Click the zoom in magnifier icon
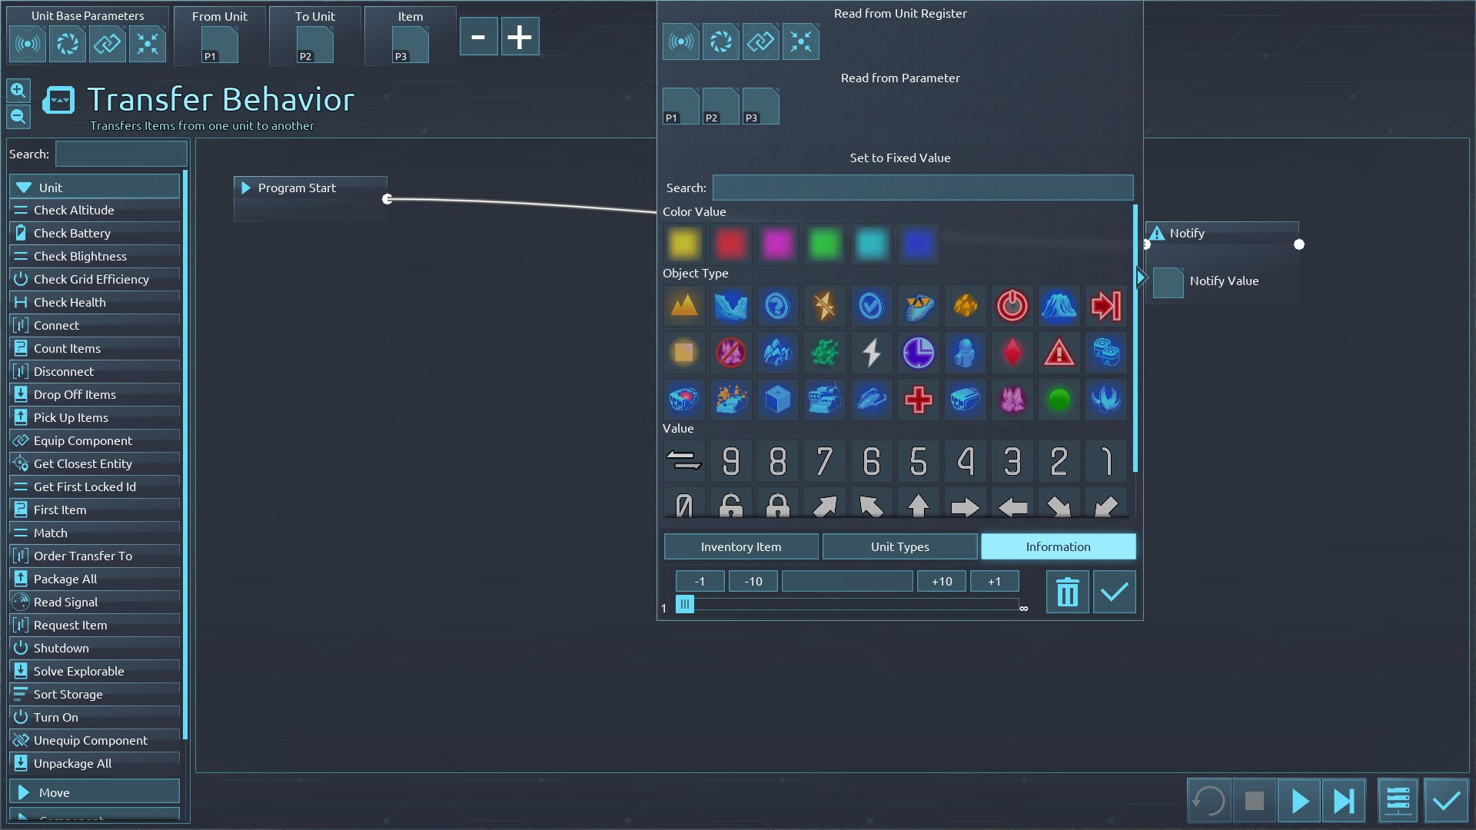Viewport: 1476px width, 830px height. tap(18, 91)
